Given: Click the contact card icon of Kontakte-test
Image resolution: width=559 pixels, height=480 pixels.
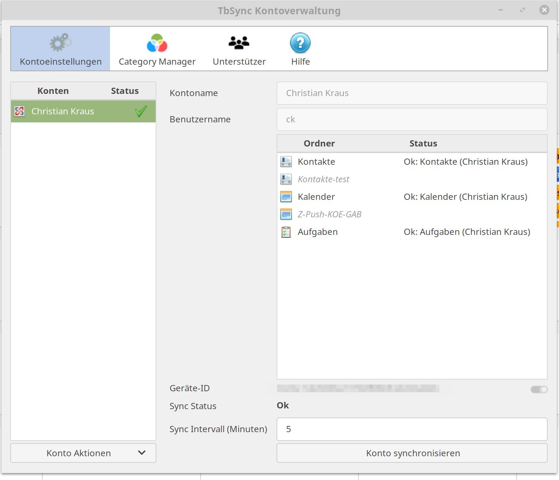Looking at the screenshot, I should [x=286, y=179].
